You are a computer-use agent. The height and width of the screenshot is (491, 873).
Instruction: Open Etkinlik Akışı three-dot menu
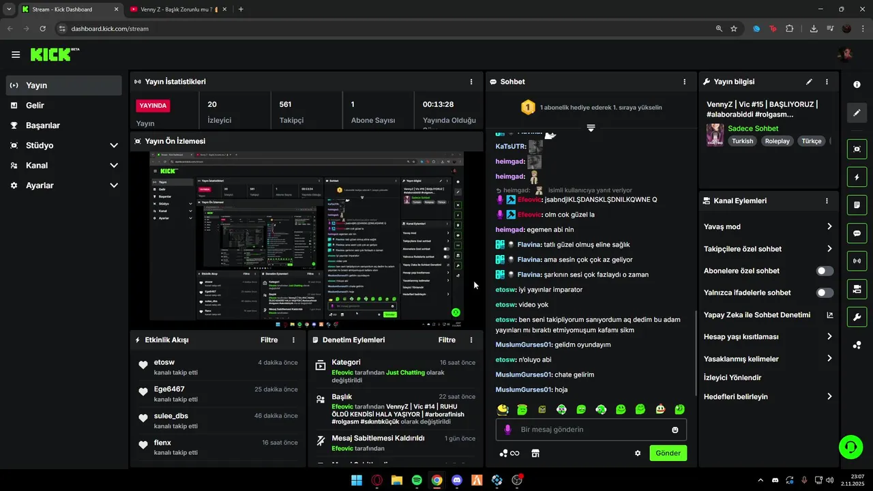pyautogui.click(x=294, y=340)
